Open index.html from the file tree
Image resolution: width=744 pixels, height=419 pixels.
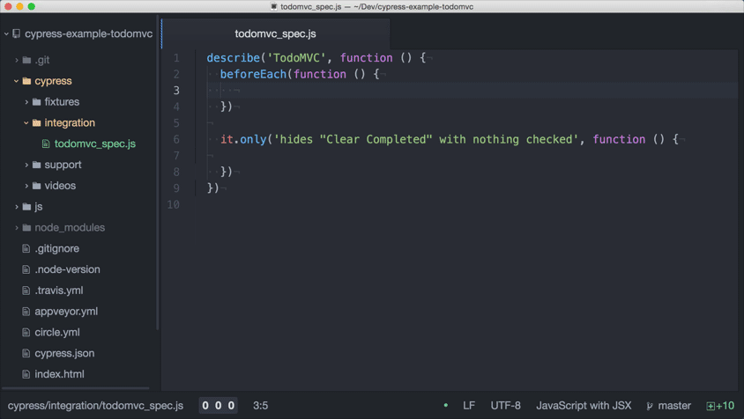pos(59,374)
